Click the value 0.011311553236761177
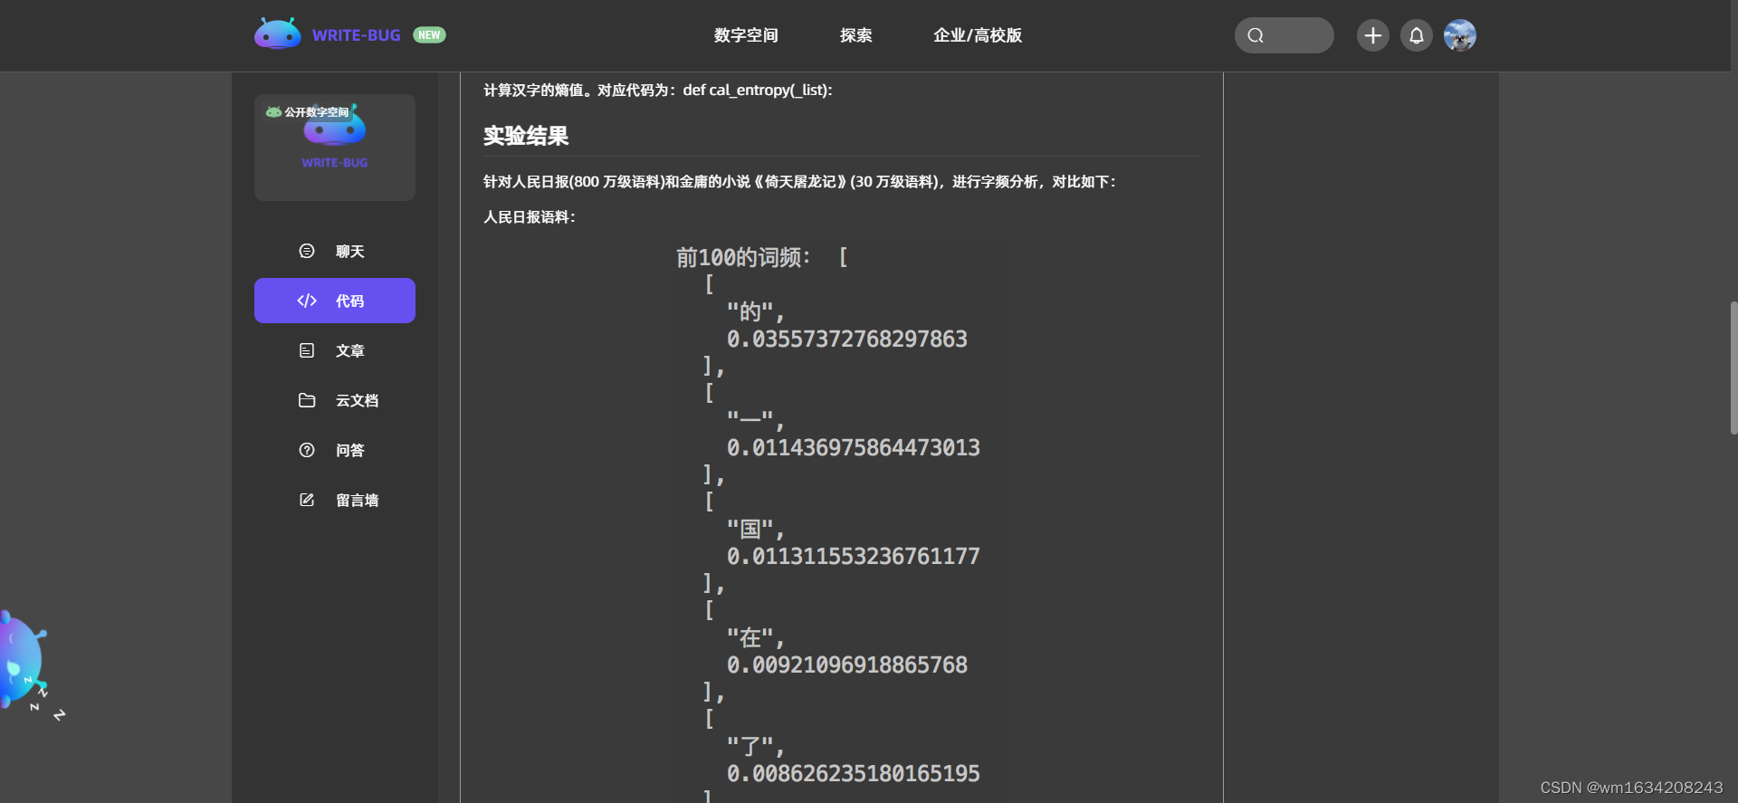 point(854,556)
